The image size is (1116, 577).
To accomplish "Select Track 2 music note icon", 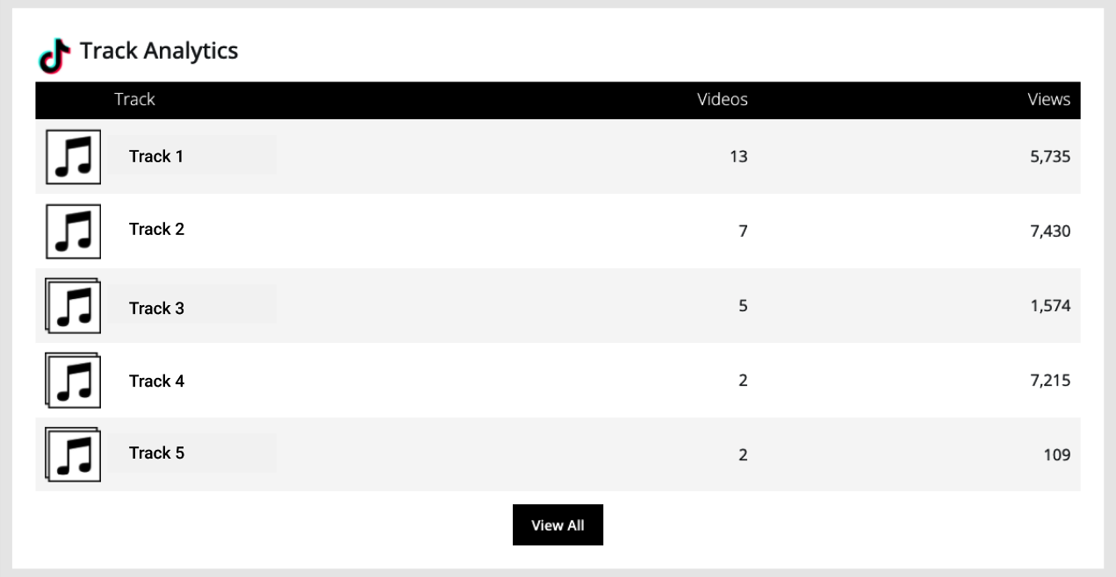I will 73,232.
